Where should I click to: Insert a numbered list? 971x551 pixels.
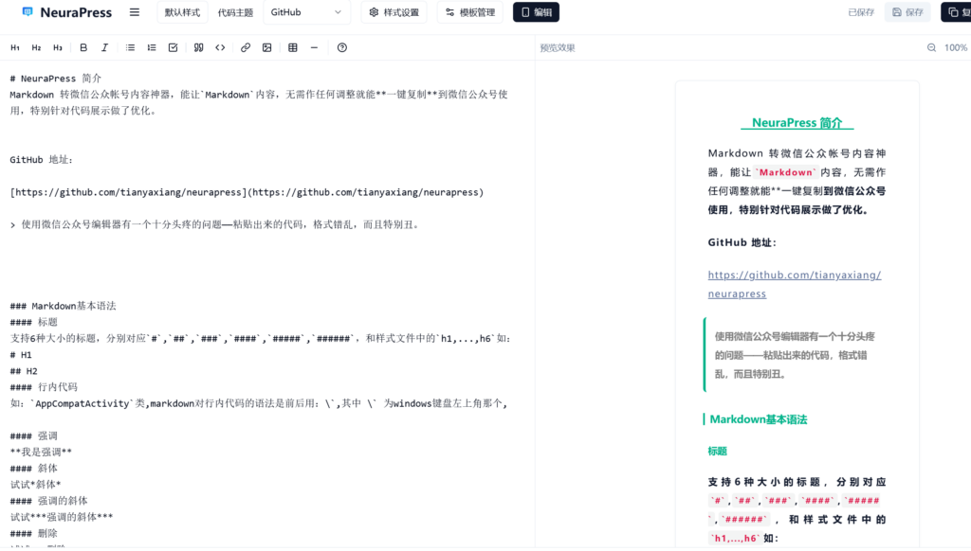[152, 47]
